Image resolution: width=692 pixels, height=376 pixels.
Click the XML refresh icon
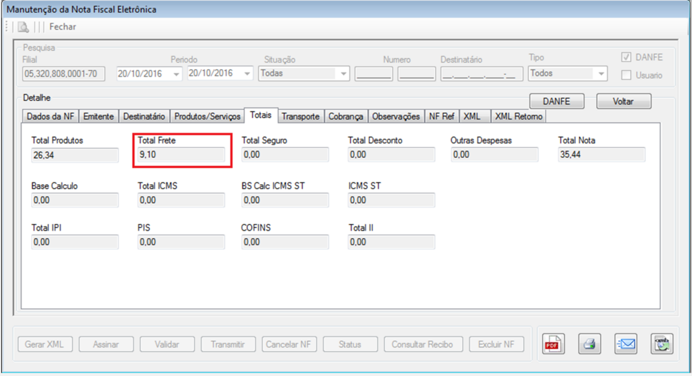(x=662, y=343)
